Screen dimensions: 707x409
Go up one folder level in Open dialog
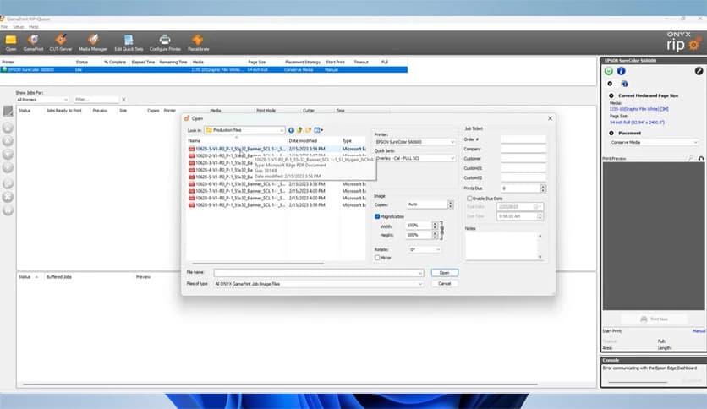(x=299, y=130)
